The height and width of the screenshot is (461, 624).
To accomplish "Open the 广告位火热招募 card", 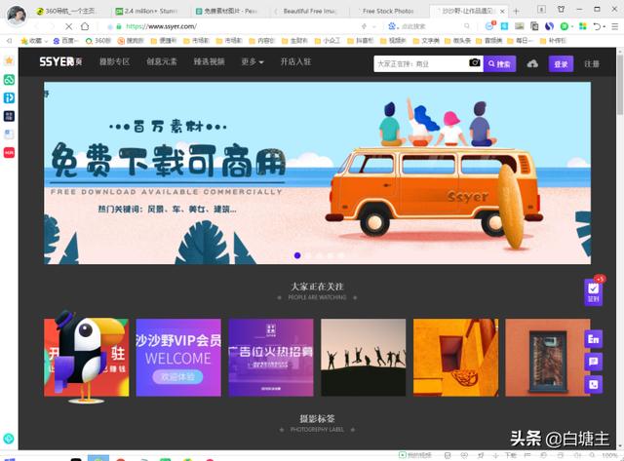I will [271, 357].
